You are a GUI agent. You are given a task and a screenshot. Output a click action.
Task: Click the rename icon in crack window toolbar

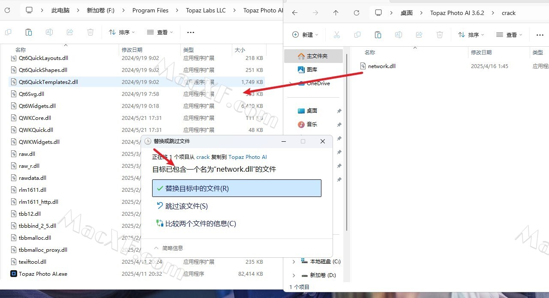(399, 35)
